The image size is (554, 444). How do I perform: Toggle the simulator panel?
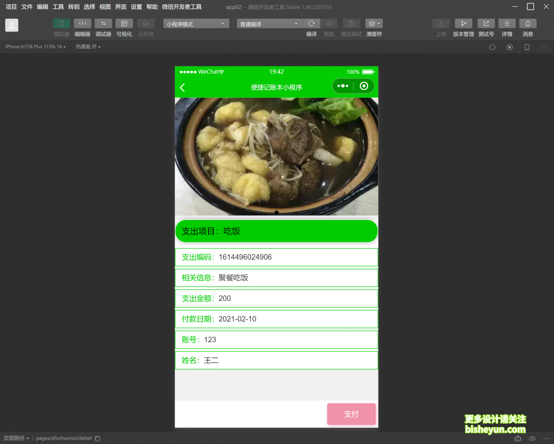[x=61, y=24]
